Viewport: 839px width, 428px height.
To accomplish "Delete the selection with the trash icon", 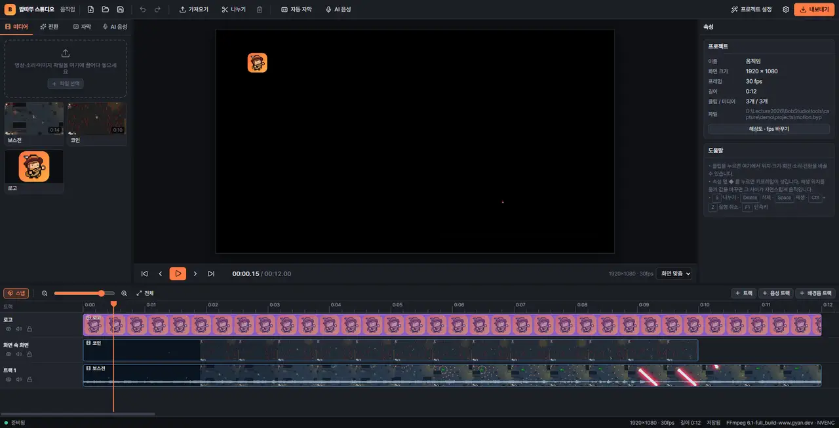I will tap(260, 10).
